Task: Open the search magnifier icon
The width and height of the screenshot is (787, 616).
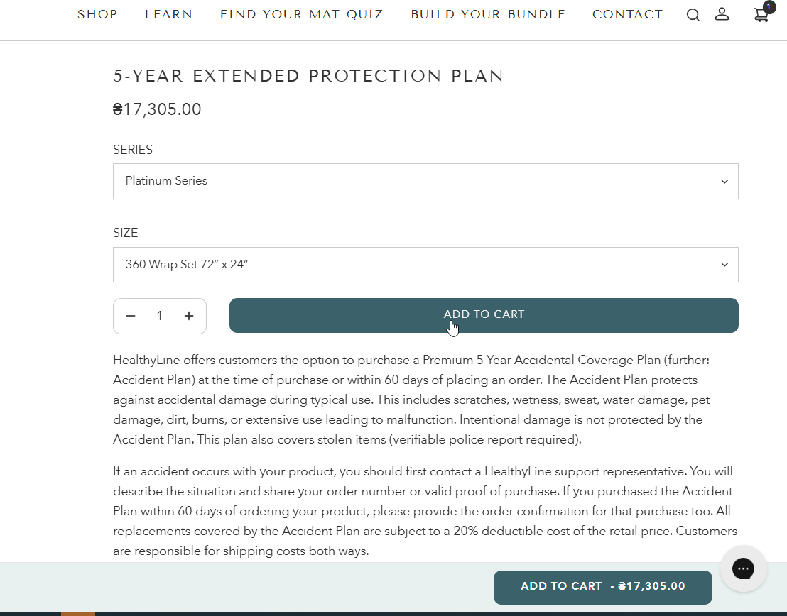Action: click(x=693, y=15)
